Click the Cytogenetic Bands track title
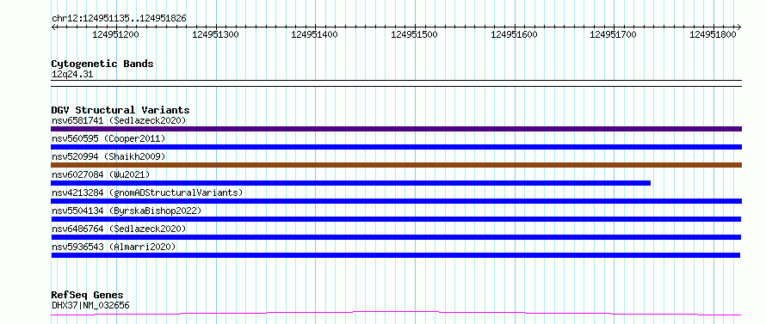Screen dimensions: 766x324 coord(102,64)
